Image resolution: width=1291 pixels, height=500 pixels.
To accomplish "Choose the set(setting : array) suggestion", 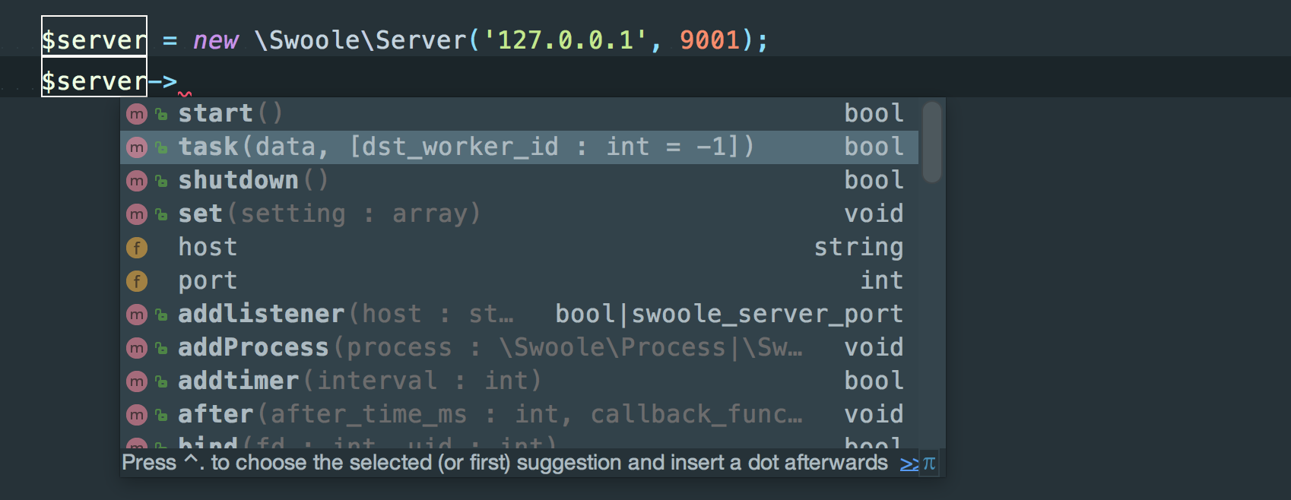I will click(x=519, y=214).
